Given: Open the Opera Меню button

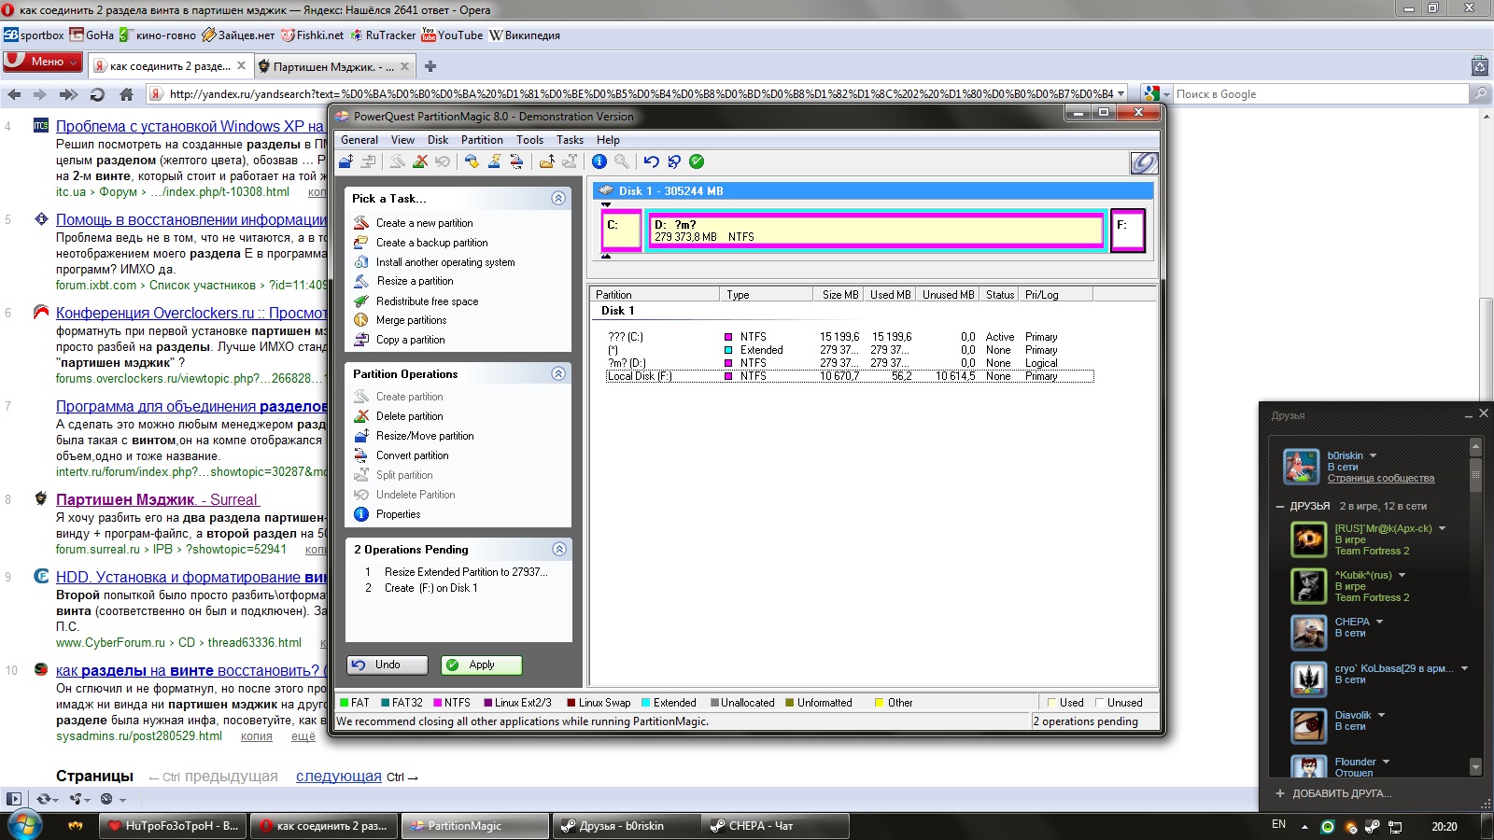Looking at the screenshot, I should click(x=42, y=62).
